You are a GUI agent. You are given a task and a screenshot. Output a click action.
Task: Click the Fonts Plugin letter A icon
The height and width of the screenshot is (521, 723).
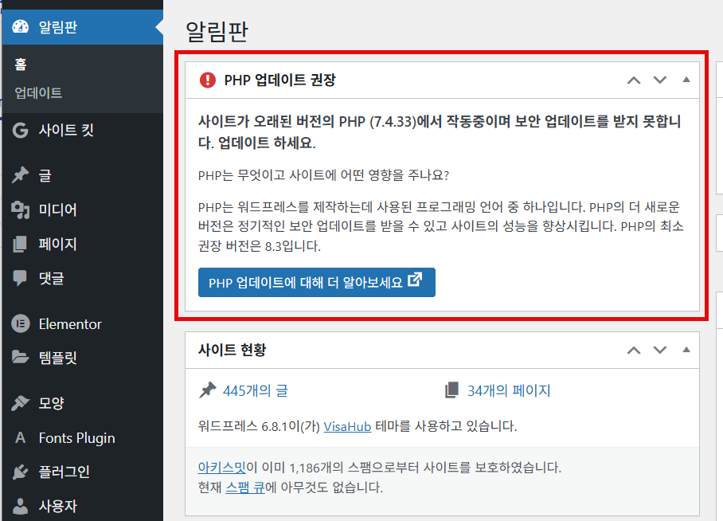20,438
